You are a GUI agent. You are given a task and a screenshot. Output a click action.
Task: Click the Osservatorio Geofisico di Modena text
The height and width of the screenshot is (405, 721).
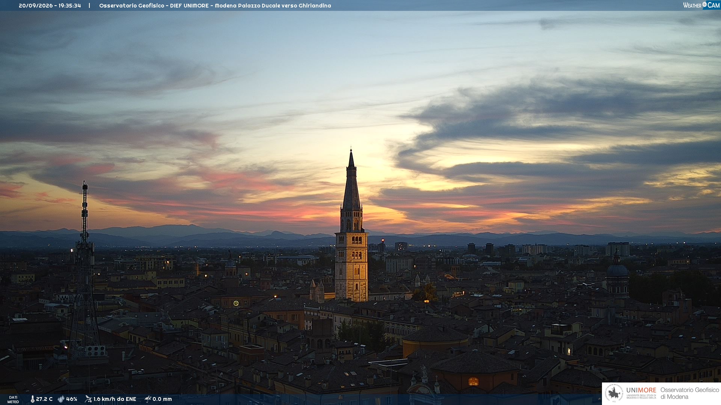click(x=689, y=393)
